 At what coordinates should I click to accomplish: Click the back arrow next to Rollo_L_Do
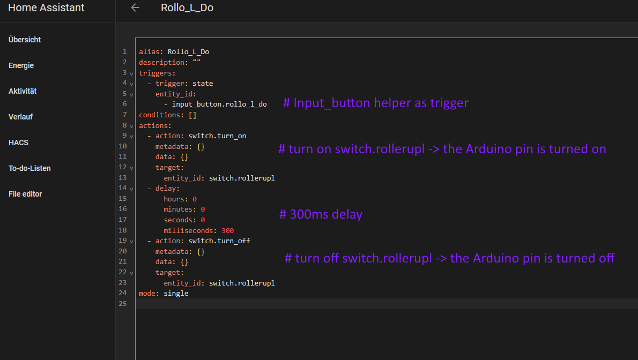(x=135, y=8)
